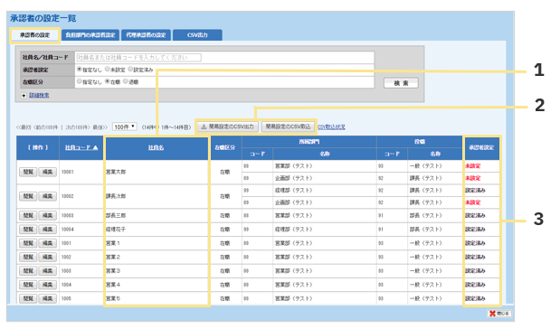Screen dimensions: 560x329
Task: Click 所属部門 column header
Action: click(x=309, y=142)
